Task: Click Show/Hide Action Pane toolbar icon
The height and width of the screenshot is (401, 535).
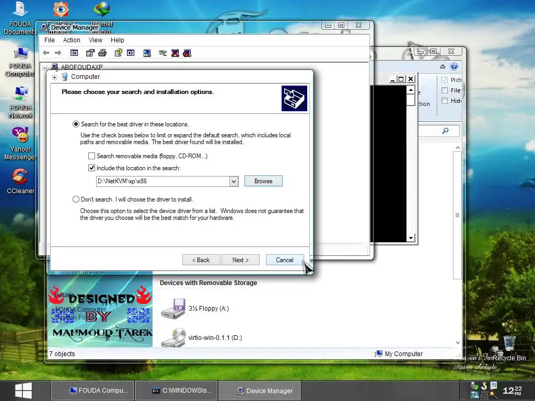Action: point(131,53)
